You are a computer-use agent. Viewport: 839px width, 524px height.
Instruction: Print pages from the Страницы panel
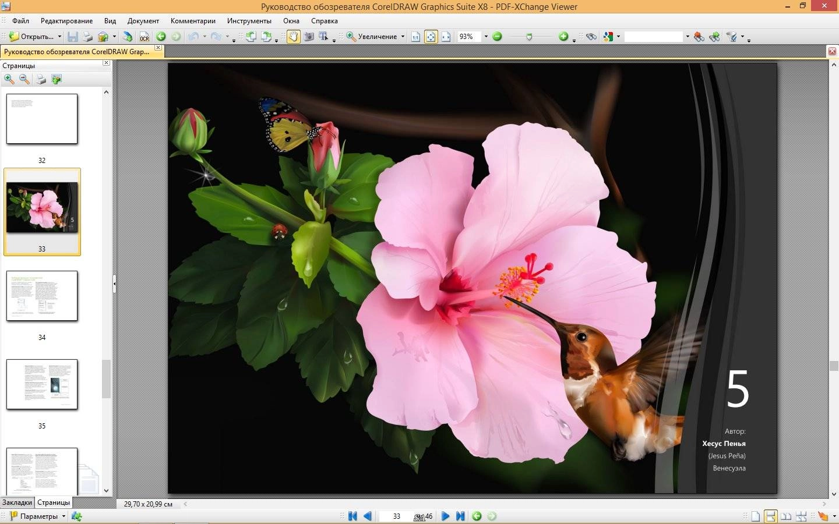pyautogui.click(x=41, y=79)
